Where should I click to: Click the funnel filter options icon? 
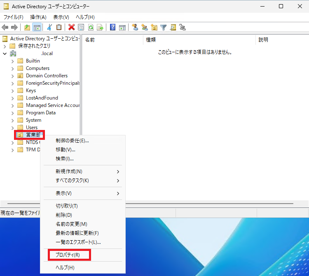coord(164,28)
